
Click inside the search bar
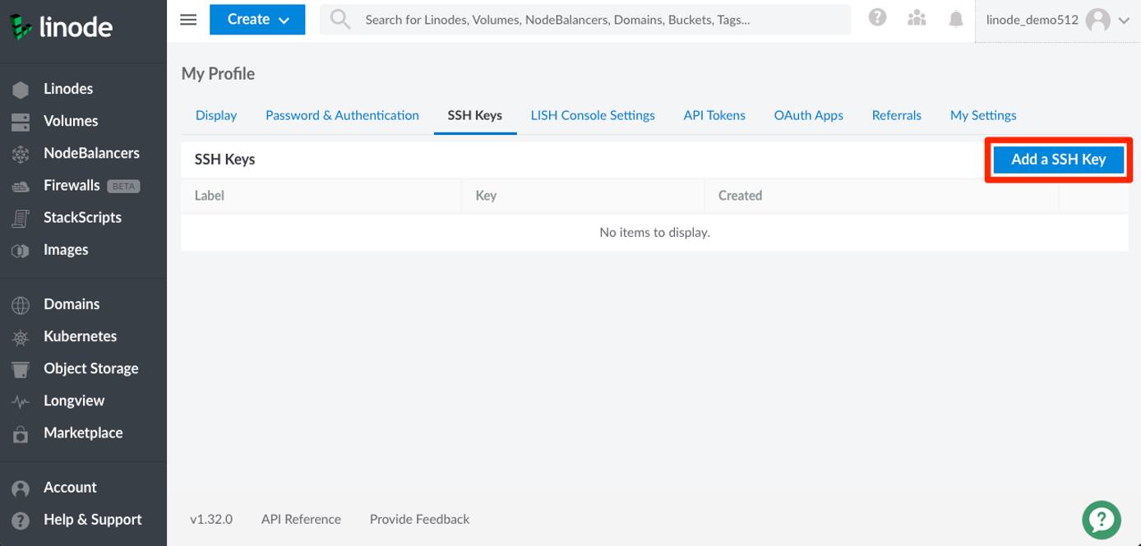(575, 19)
